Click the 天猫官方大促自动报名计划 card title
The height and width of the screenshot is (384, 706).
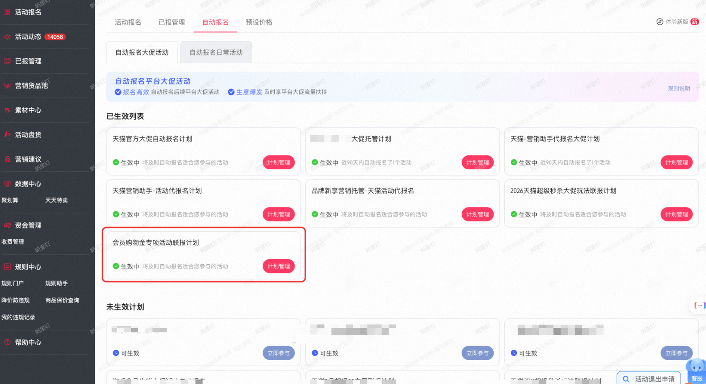tap(152, 139)
